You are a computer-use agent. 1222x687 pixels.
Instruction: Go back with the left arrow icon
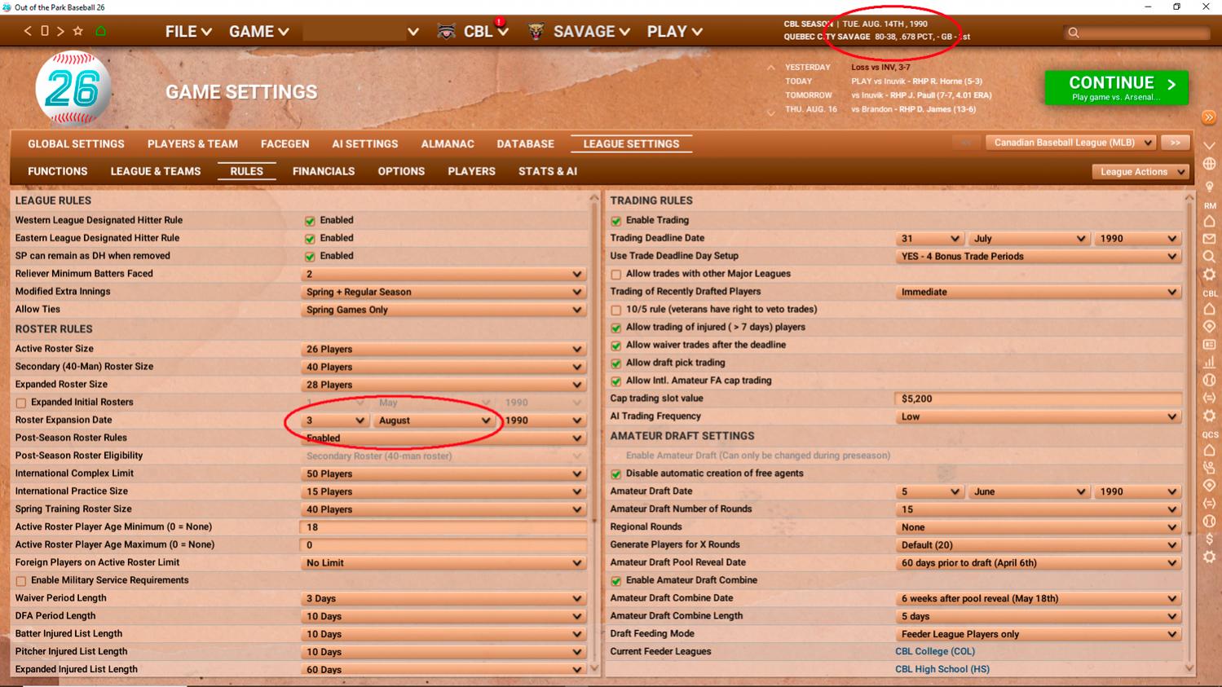[x=28, y=31]
